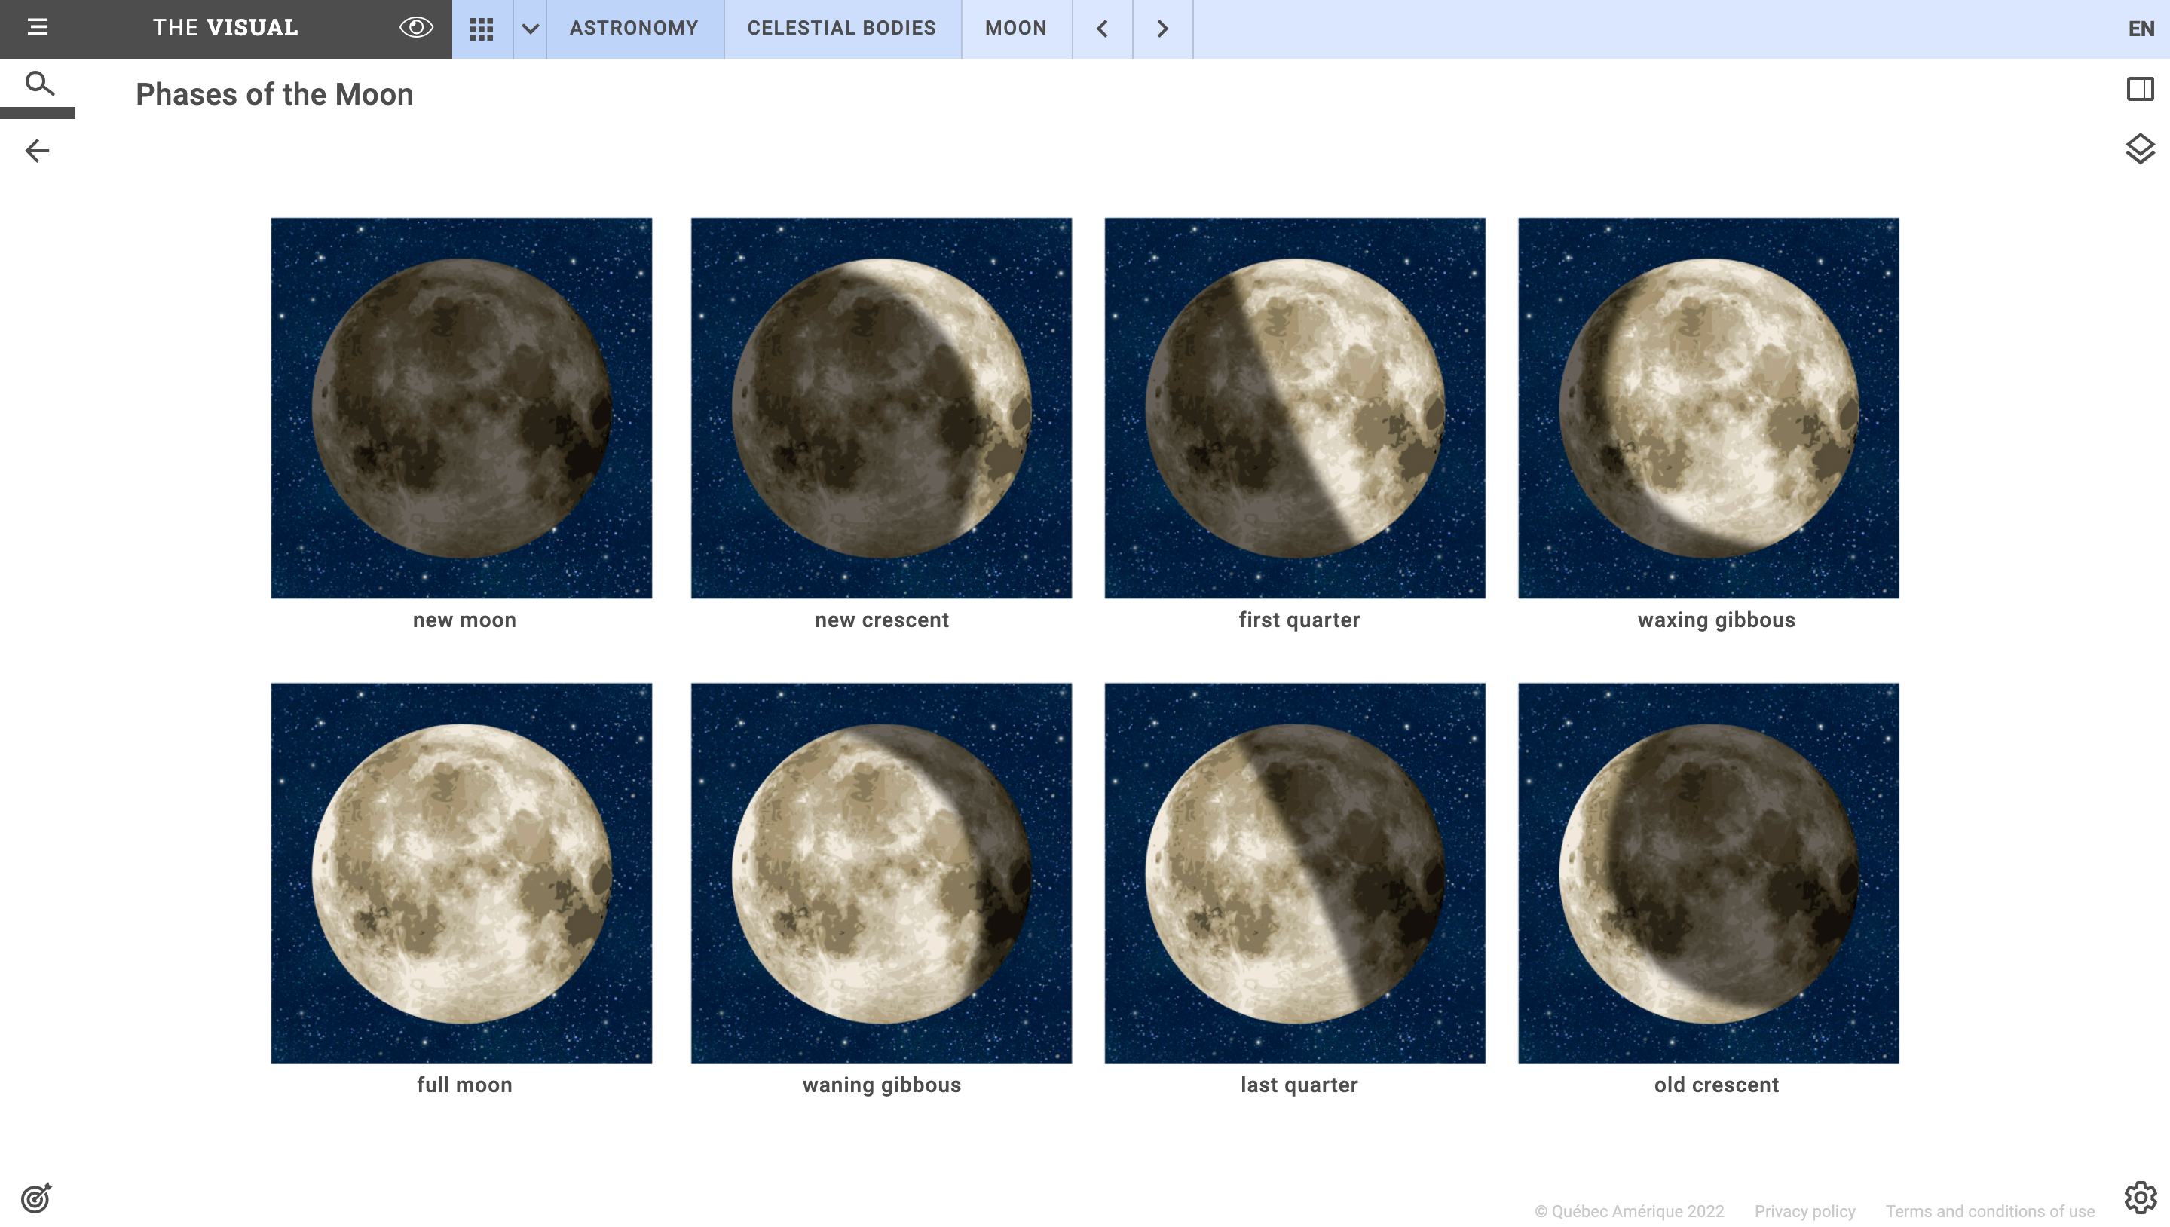Select the new crescent image
Image resolution: width=2170 pixels, height=1227 pixels.
(880, 408)
